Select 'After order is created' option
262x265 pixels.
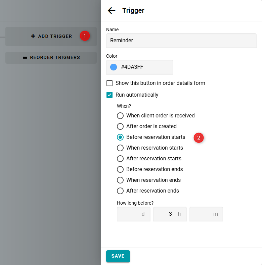(x=120, y=126)
